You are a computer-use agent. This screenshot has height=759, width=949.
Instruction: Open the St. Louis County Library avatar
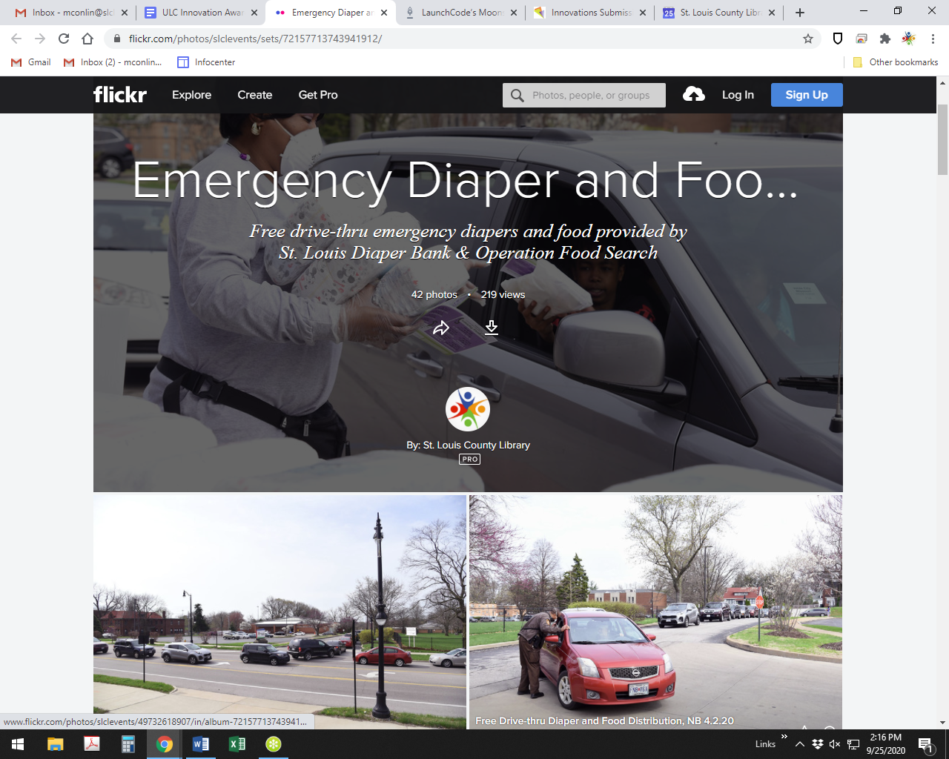click(468, 409)
